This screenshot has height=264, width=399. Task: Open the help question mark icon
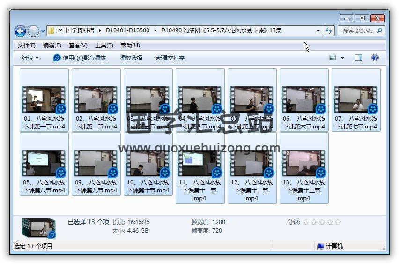click(375, 58)
